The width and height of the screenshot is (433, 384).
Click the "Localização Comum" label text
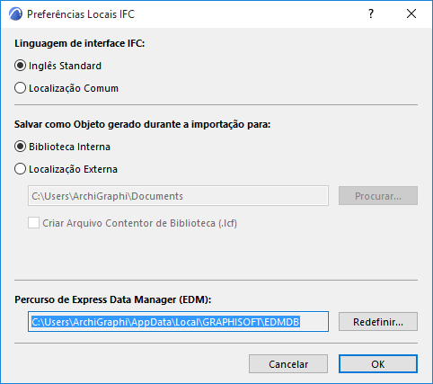(x=74, y=88)
